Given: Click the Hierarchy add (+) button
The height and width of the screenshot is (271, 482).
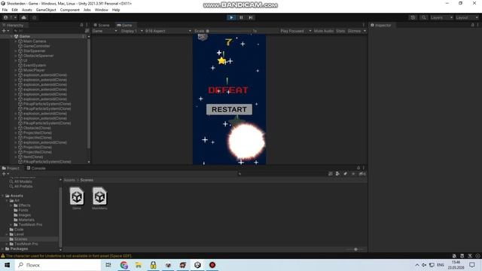Looking at the screenshot, I should 5,31.
